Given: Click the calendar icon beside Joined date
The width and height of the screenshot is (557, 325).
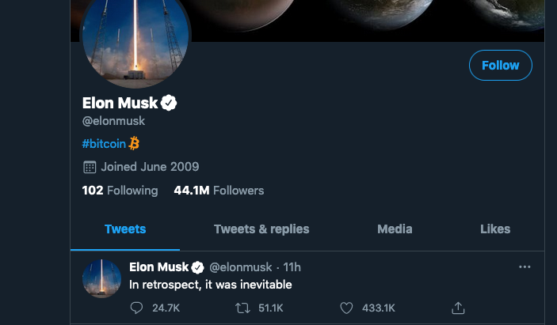Looking at the screenshot, I should click(x=90, y=167).
